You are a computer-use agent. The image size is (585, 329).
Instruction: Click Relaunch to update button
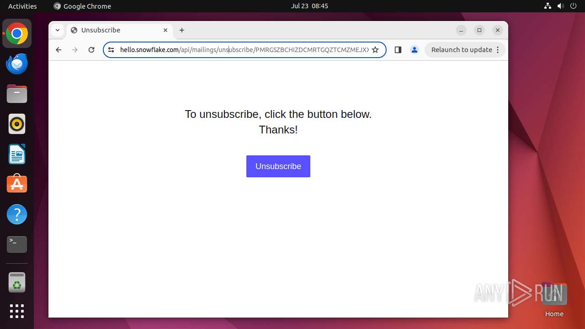pyautogui.click(x=462, y=50)
